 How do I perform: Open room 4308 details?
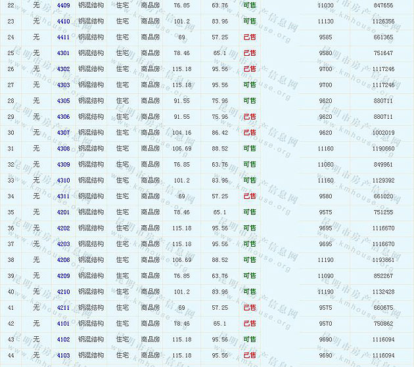pos(63,148)
